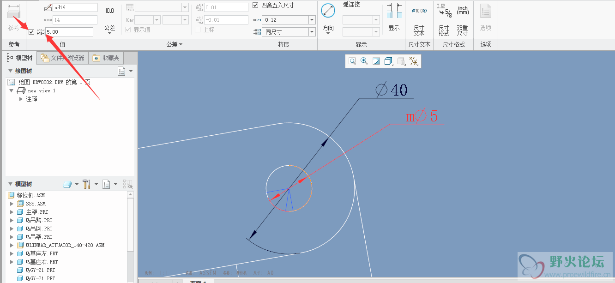Select 吊钩.PRT in the model tree

pyautogui.click(x=39, y=229)
